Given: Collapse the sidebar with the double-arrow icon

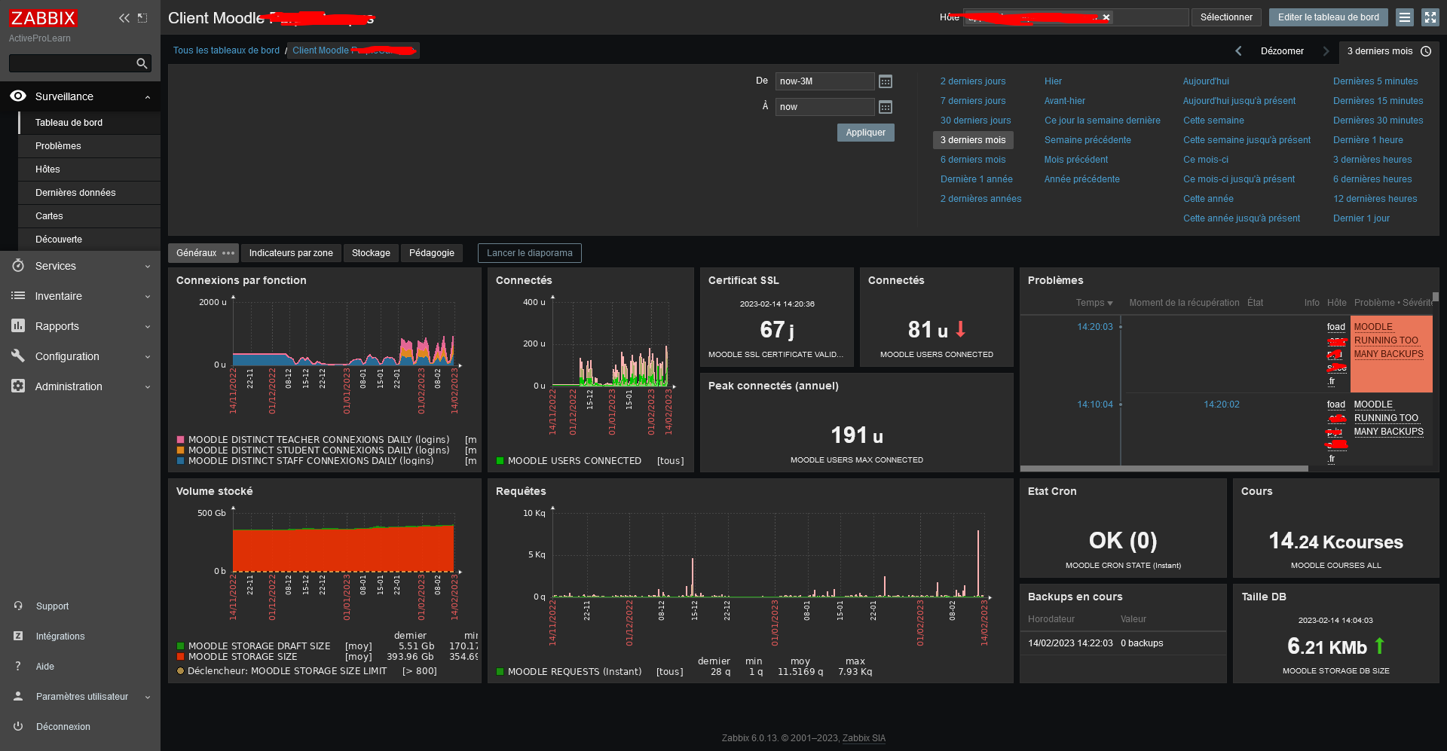Looking at the screenshot, I should coord(124,18).
